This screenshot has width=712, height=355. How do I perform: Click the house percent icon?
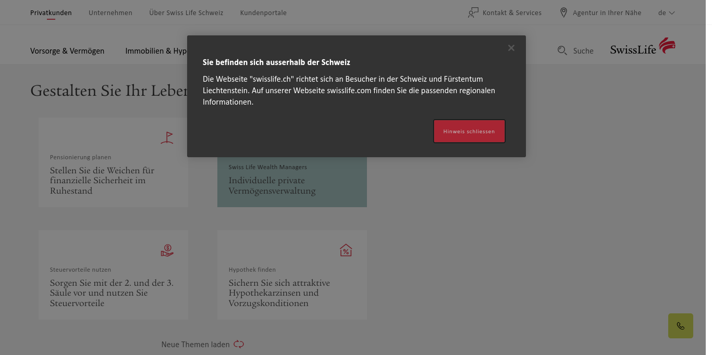pos(346,250)
